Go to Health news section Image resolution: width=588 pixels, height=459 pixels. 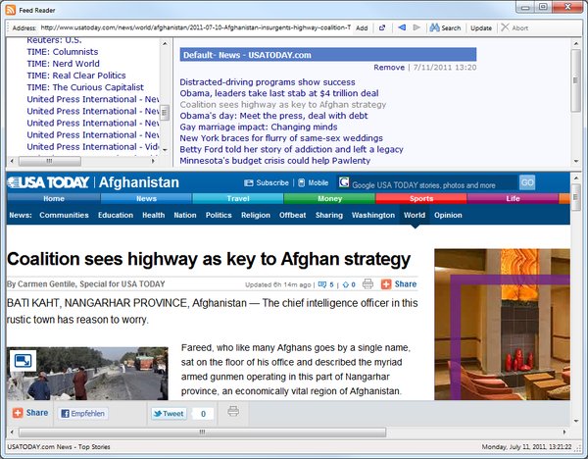pos(154,215)
